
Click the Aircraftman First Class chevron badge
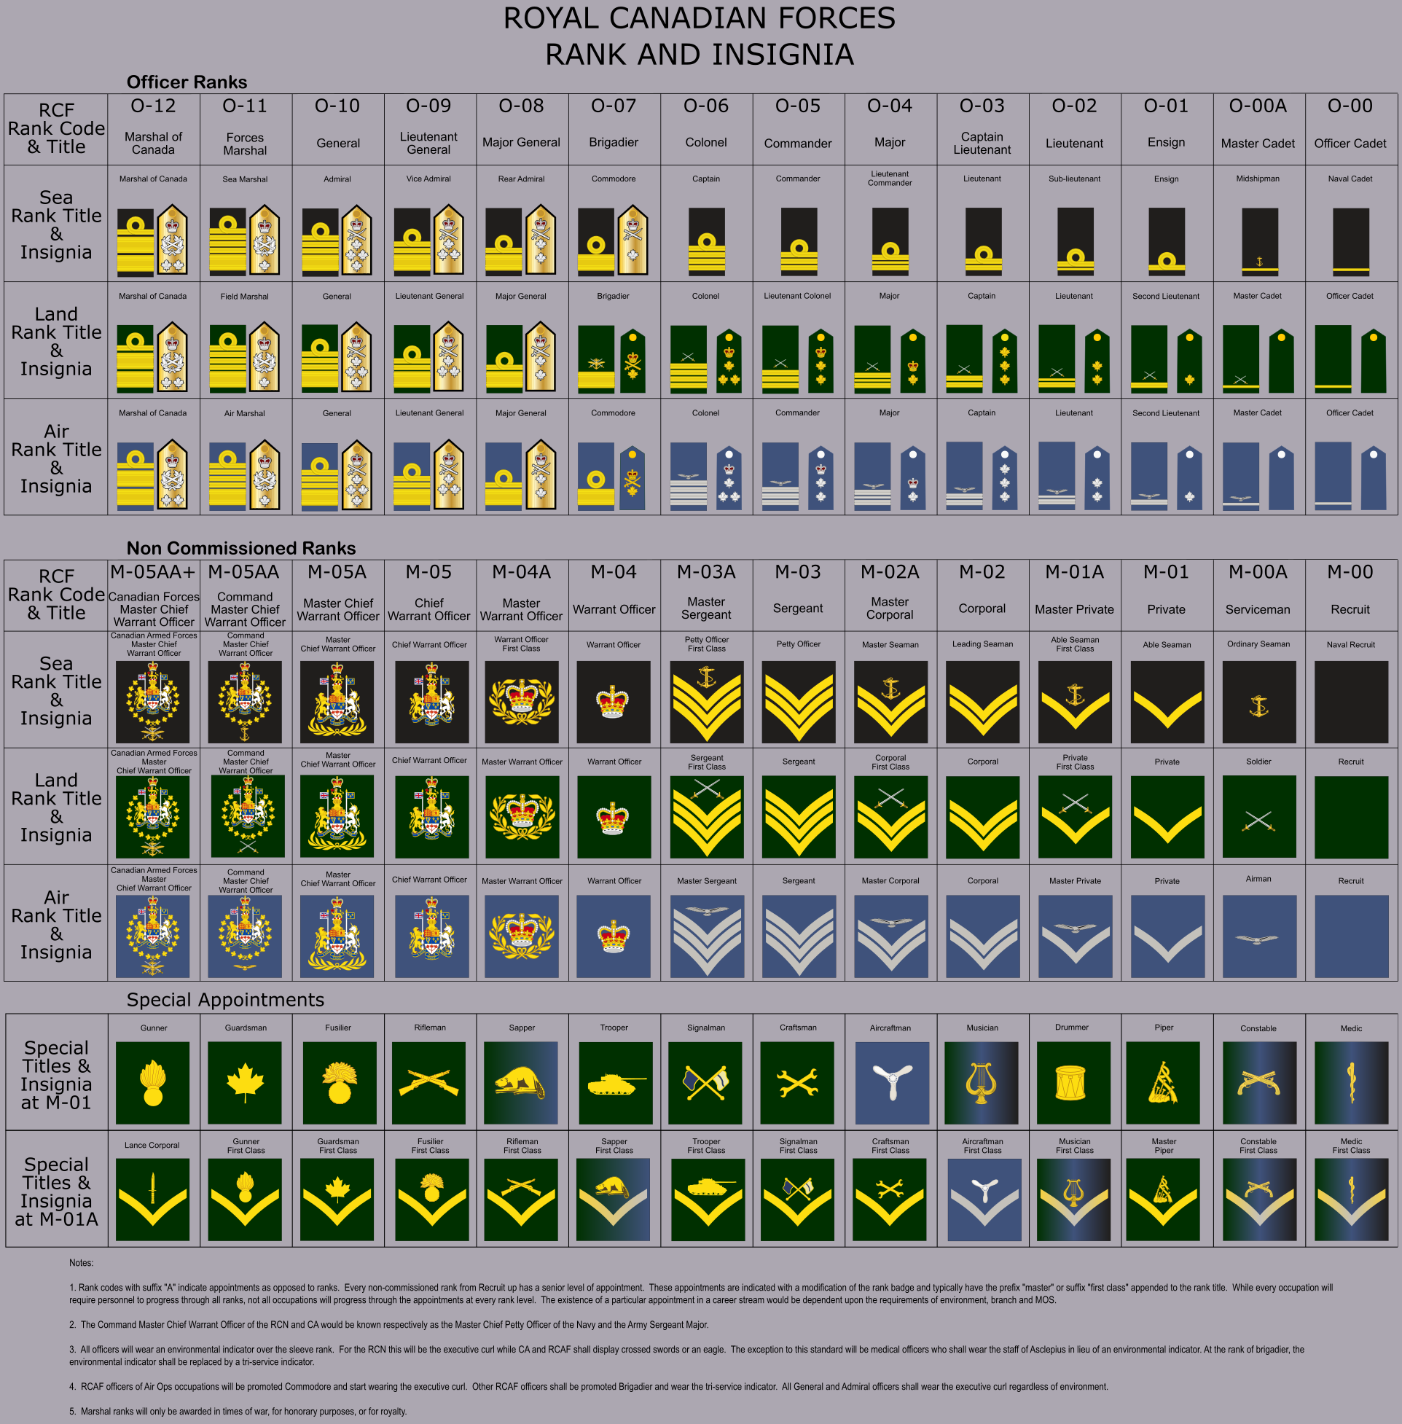click(984, 1200)
